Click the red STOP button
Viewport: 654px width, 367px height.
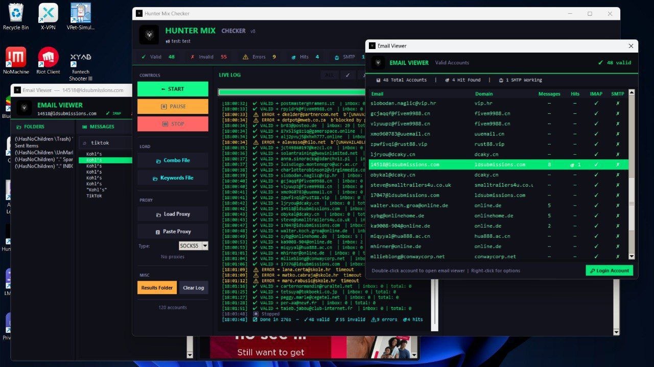point(173,124)
